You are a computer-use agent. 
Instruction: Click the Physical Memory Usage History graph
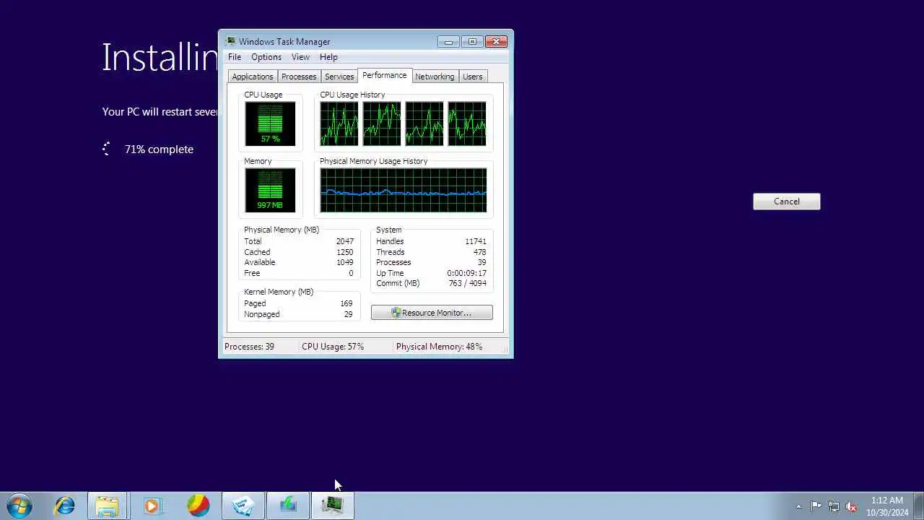coord(404,190)
